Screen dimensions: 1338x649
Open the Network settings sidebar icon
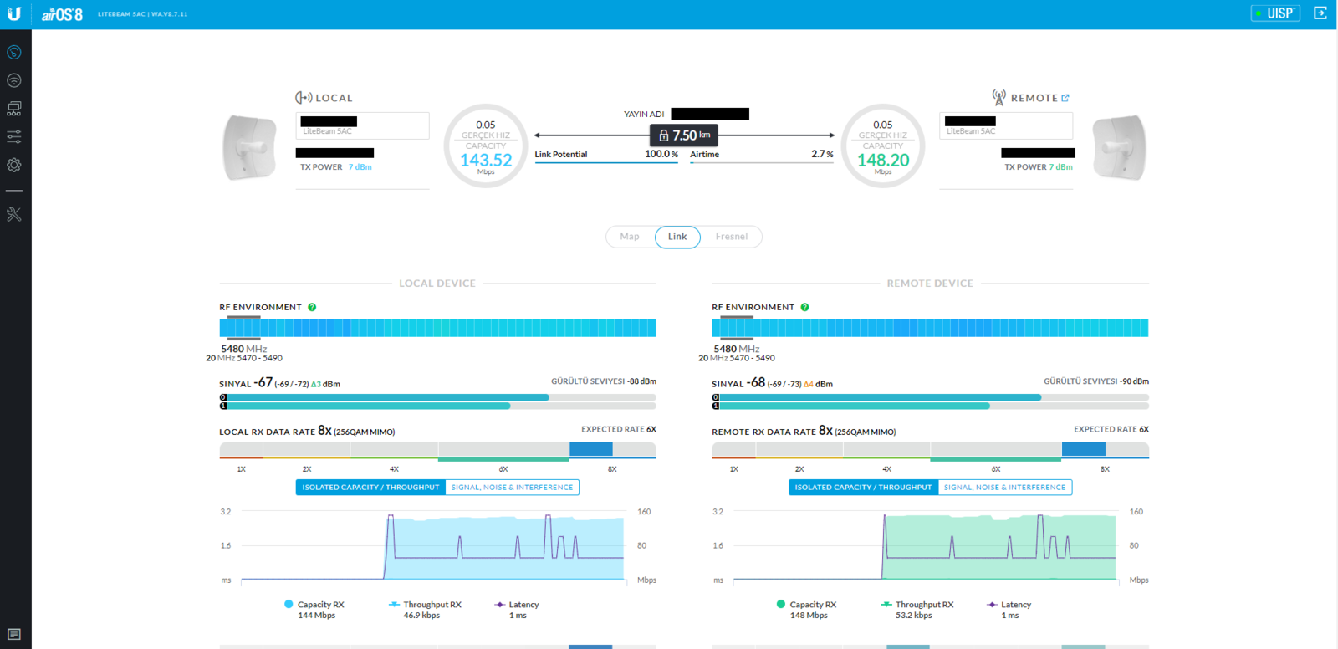[x=14, y=109]
